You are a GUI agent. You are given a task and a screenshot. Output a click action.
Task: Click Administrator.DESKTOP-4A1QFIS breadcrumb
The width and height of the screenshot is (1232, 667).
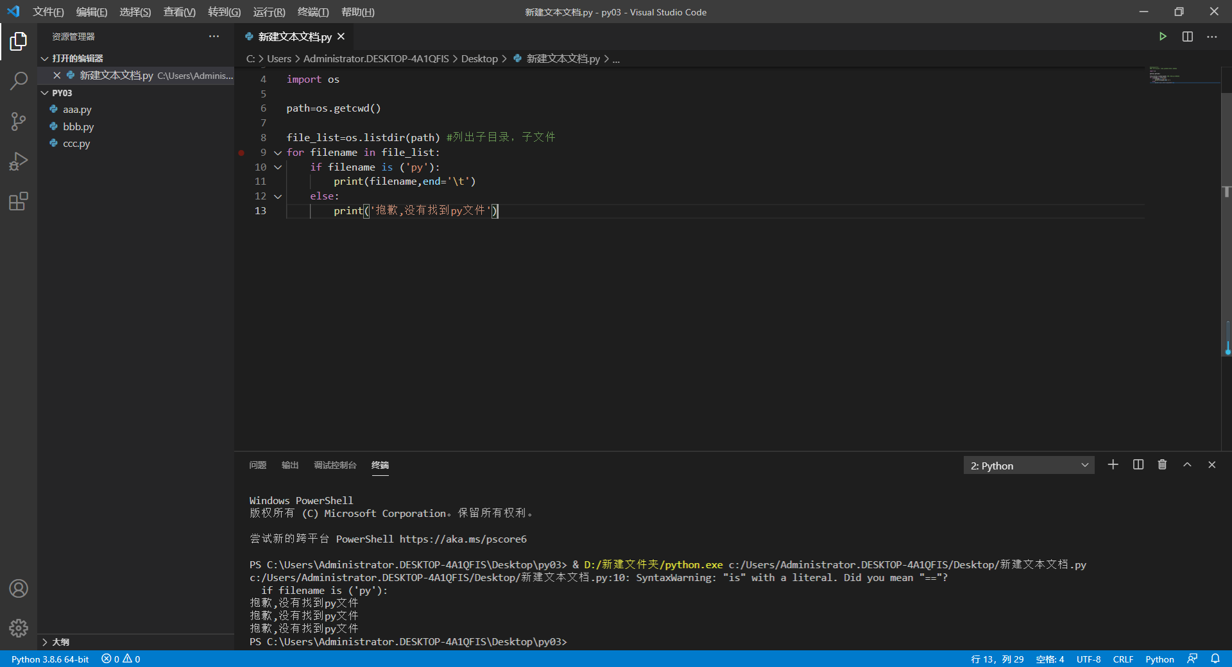[376, 58]
